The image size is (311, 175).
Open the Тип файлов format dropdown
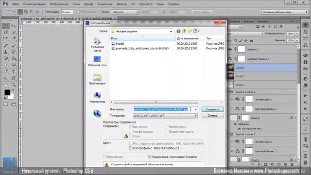(195, 116)
